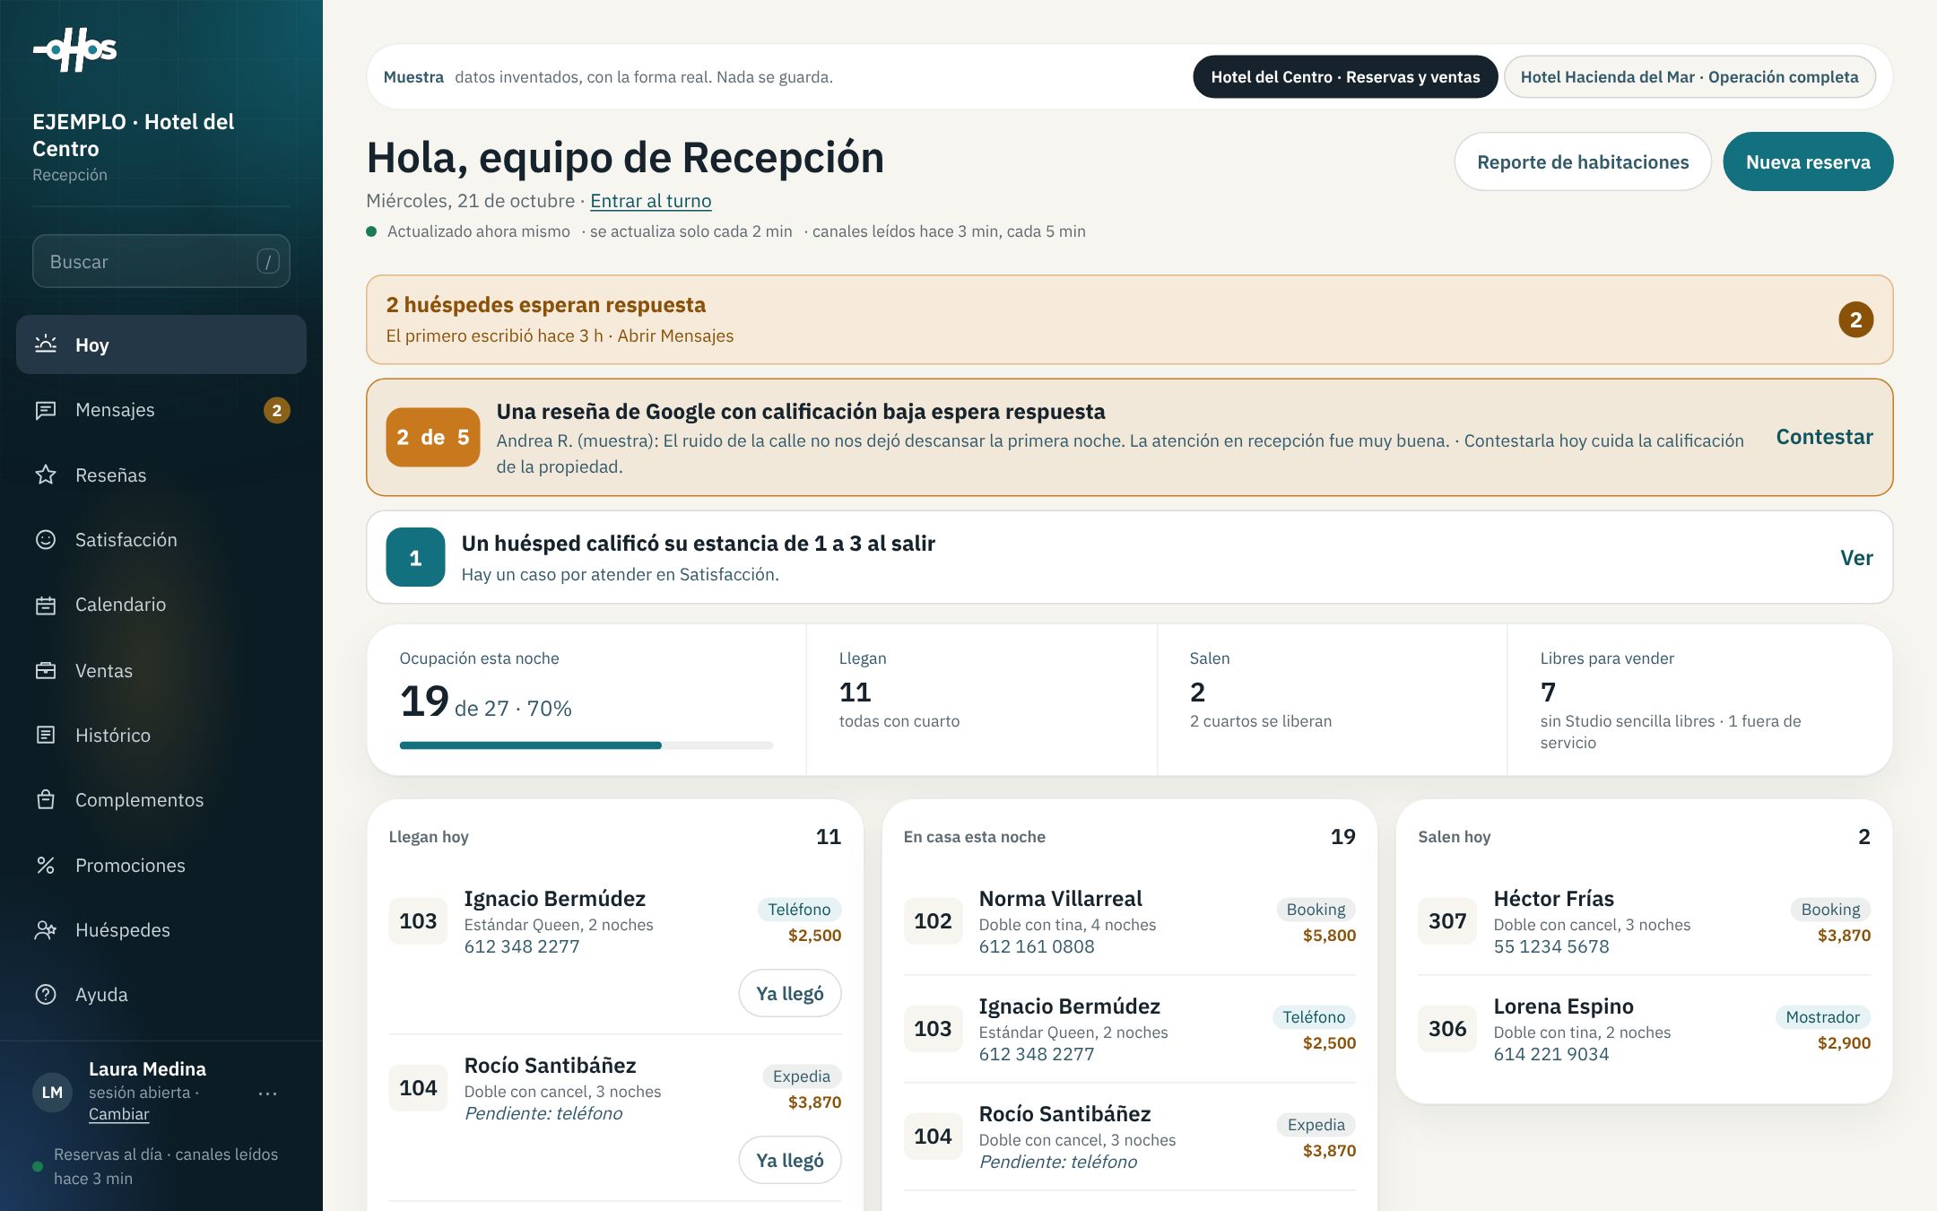Click the teal '1' badge on satisfaction alert
This screenshot has height=1211, width=1937.
click(x=415, y=557)
